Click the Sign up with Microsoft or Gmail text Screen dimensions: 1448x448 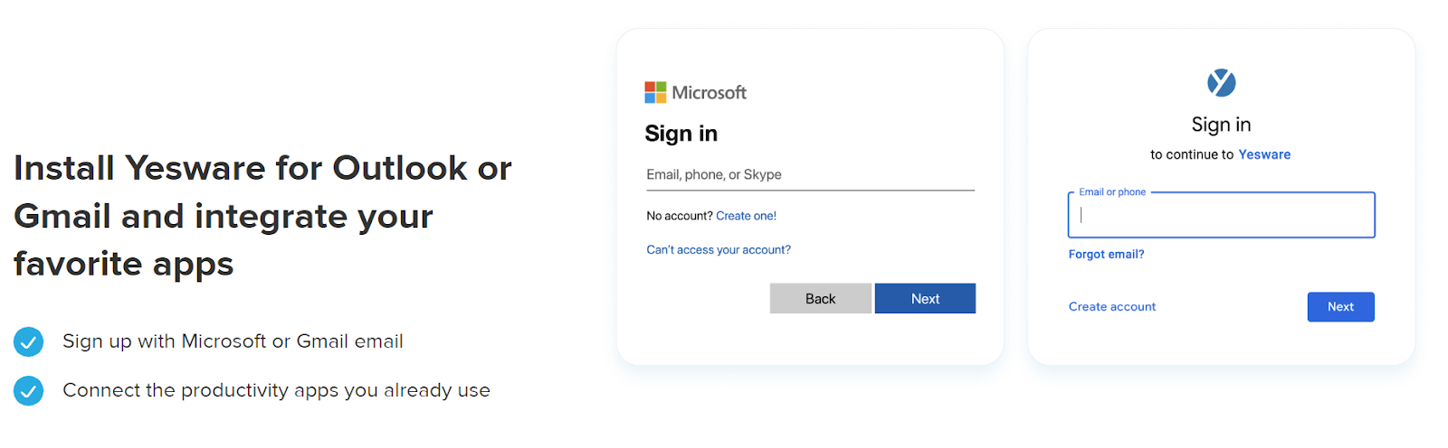[x=233, y=341]
